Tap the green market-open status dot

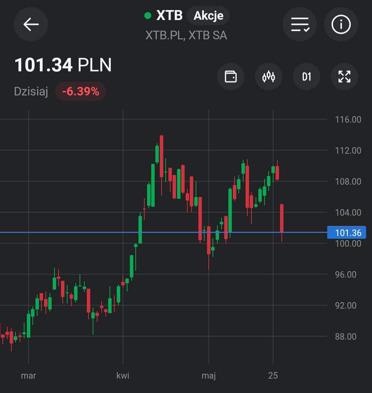tap(148, 16)
